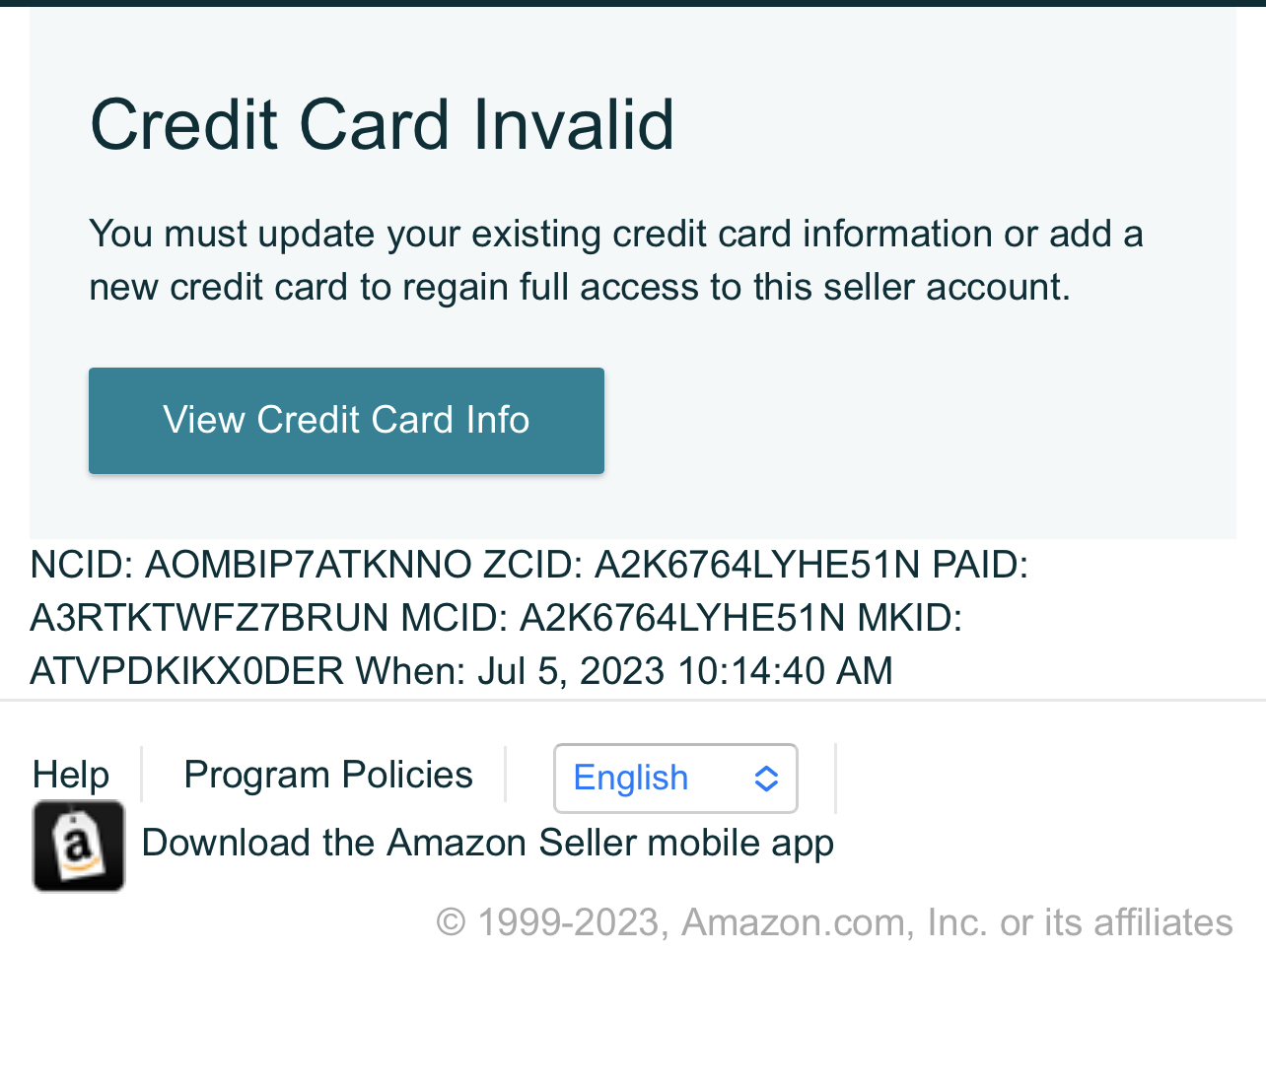This screenshot has width=1266, height=1087.
Task: Click the update credit card information message text
Action: [x=616, y=260]
